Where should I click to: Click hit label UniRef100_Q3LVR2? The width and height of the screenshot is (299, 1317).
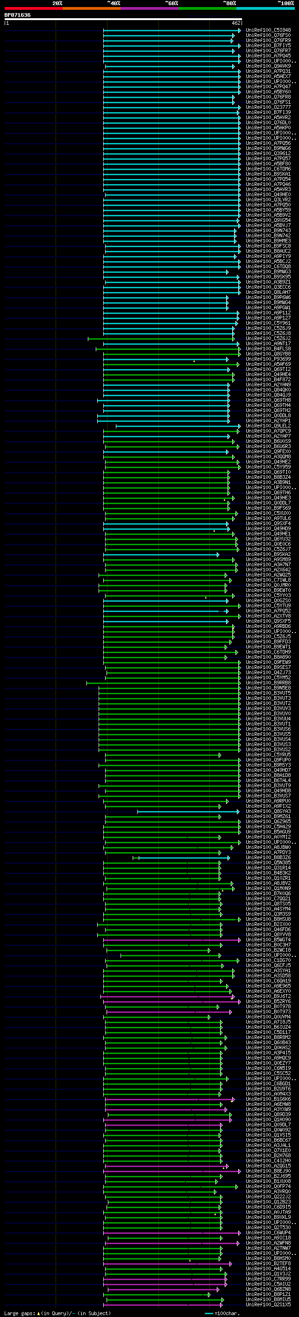coord(268,200)
